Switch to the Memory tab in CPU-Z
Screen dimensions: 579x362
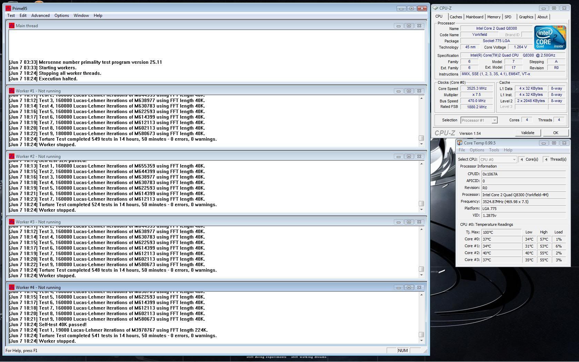(494, 17)
